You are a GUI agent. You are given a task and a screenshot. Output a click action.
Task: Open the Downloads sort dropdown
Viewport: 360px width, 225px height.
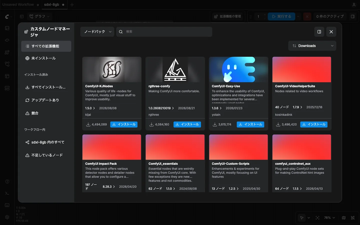(x=312, y=46)
